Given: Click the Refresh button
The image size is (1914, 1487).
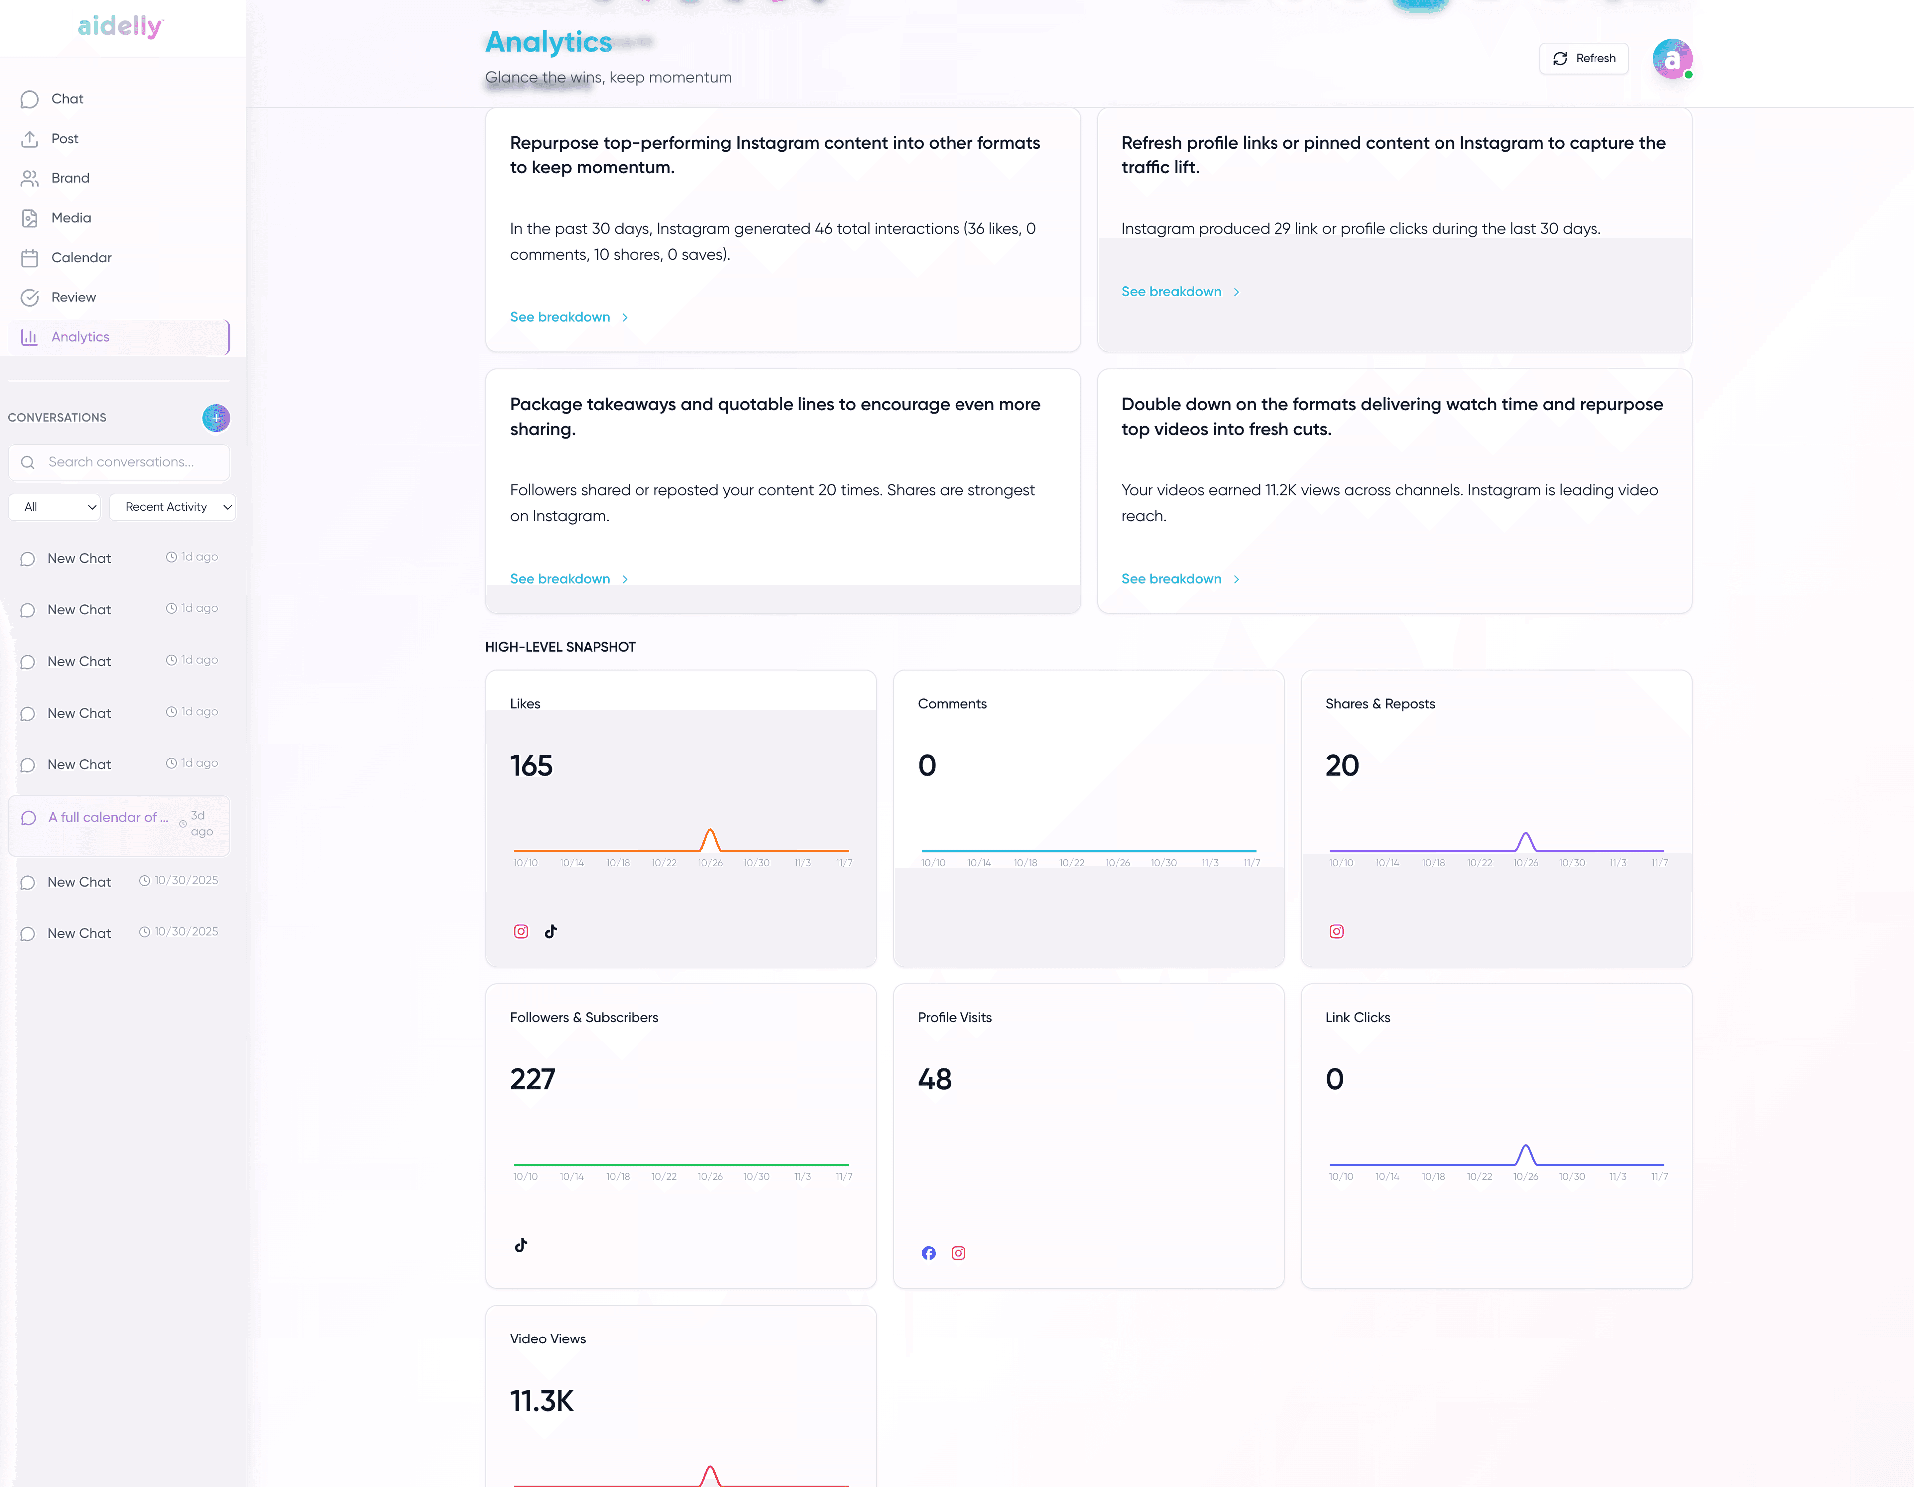Looking at the screenshot, I should pos(1584,59).
